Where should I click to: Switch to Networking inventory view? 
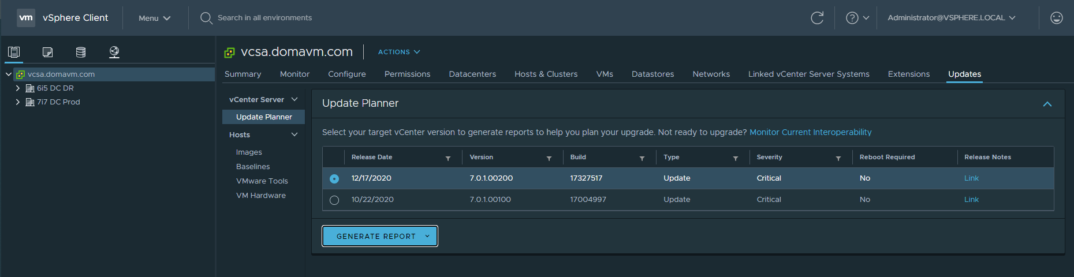(114, 53)
